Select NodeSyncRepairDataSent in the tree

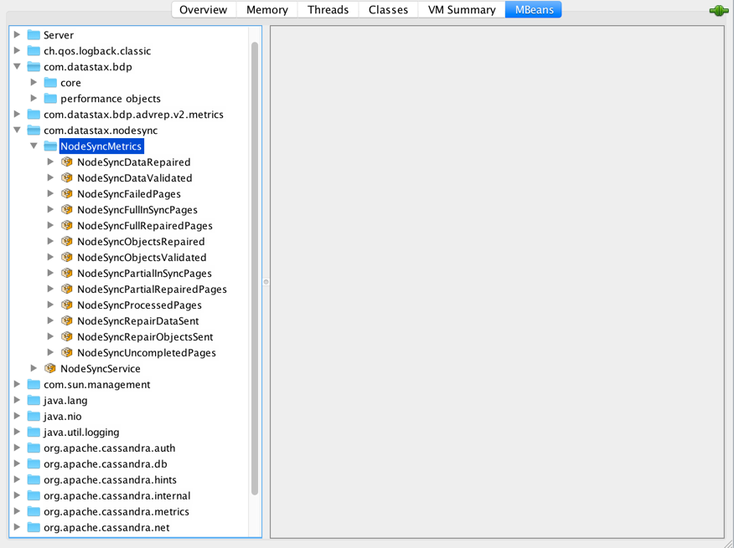coord(137,321)
